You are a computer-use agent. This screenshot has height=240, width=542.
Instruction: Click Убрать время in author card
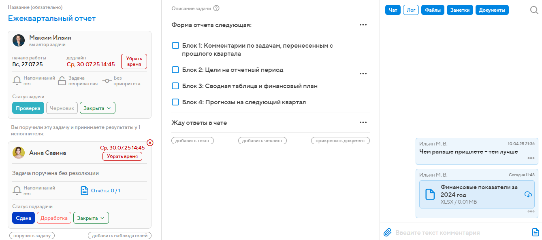134,61
